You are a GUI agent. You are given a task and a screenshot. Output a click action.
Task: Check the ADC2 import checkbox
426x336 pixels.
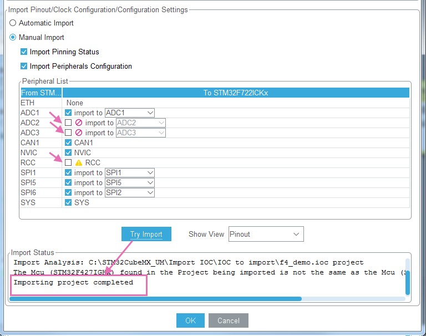point(68,123)
